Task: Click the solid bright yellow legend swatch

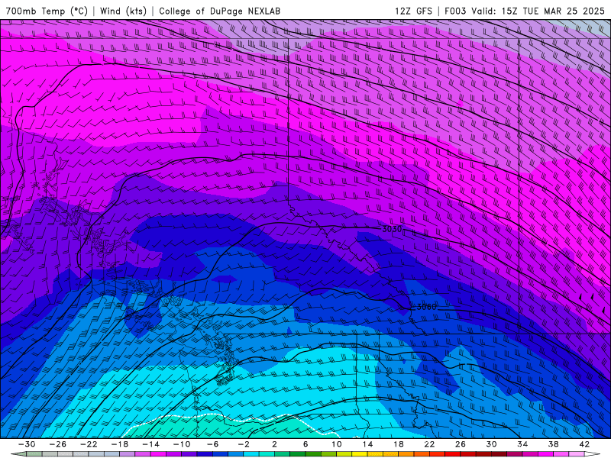Action: pyautogui.click(x=360, y=454)
